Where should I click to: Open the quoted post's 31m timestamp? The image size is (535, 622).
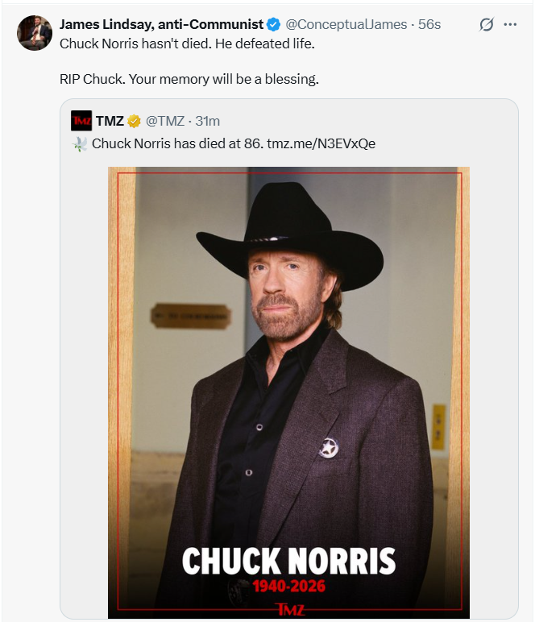(207, 121)
